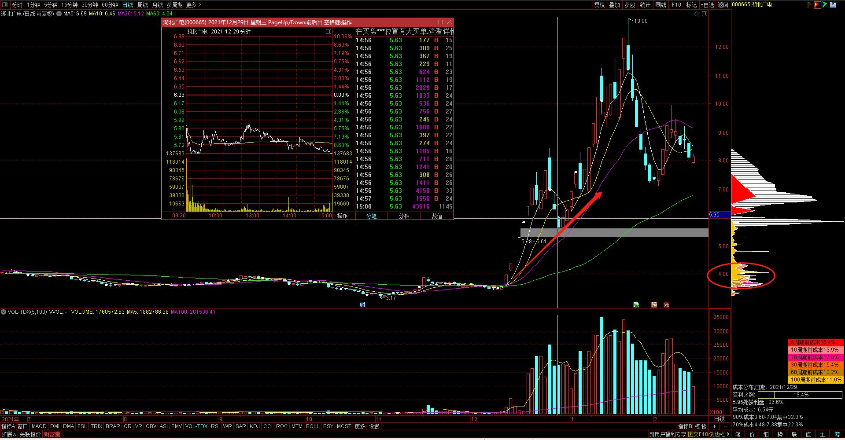Screen dimensions: 845x440
Task: Click the 100周期前成本 yellow color swatch
Action: pos(815,380)
